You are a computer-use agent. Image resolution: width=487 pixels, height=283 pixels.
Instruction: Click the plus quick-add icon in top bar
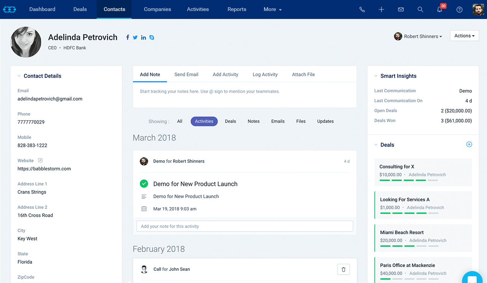coord(381,9)
